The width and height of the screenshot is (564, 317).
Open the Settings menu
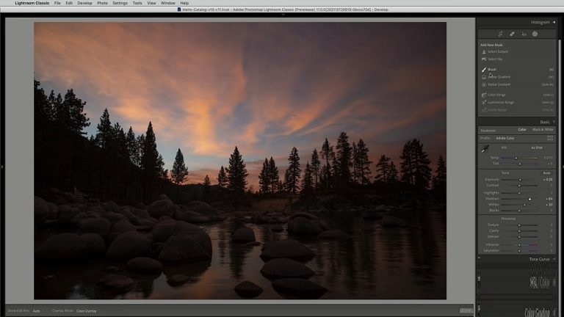click(x=120, y=3)
